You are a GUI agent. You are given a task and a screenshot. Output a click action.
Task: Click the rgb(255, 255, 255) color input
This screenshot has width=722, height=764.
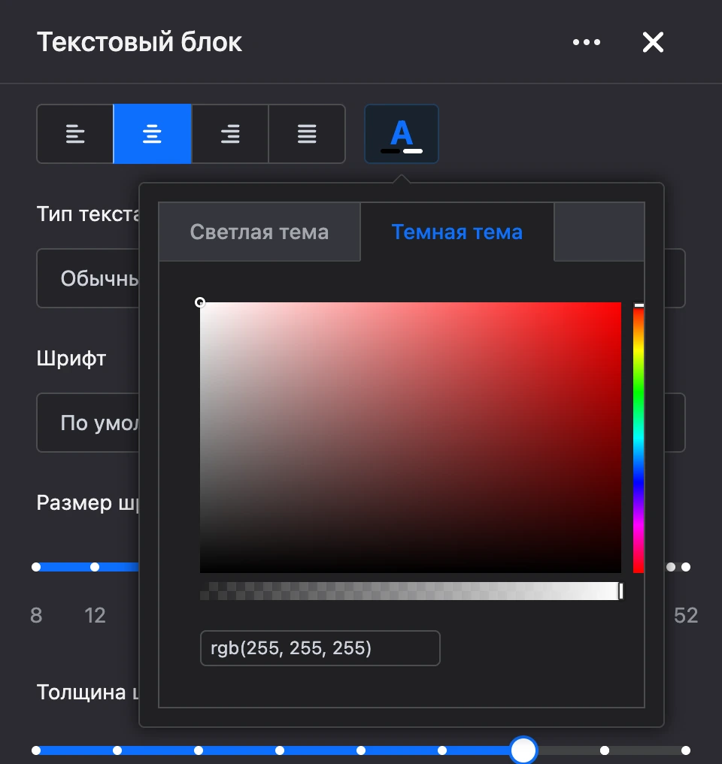pos(320,648)
